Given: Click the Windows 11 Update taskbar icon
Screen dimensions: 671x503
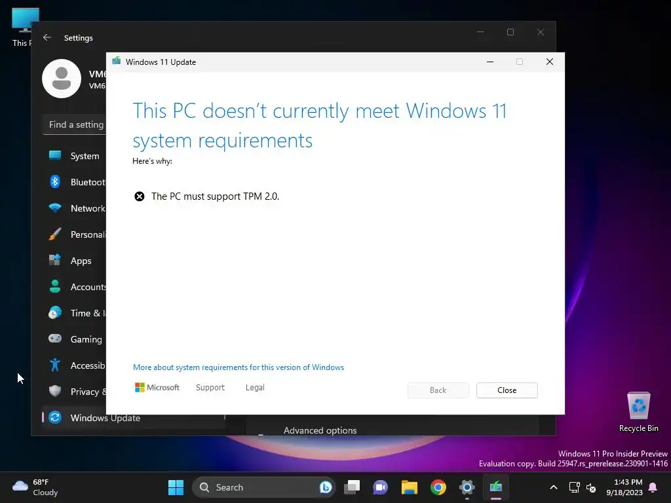Looking at the screenshot, I should [x=495, y=487].
